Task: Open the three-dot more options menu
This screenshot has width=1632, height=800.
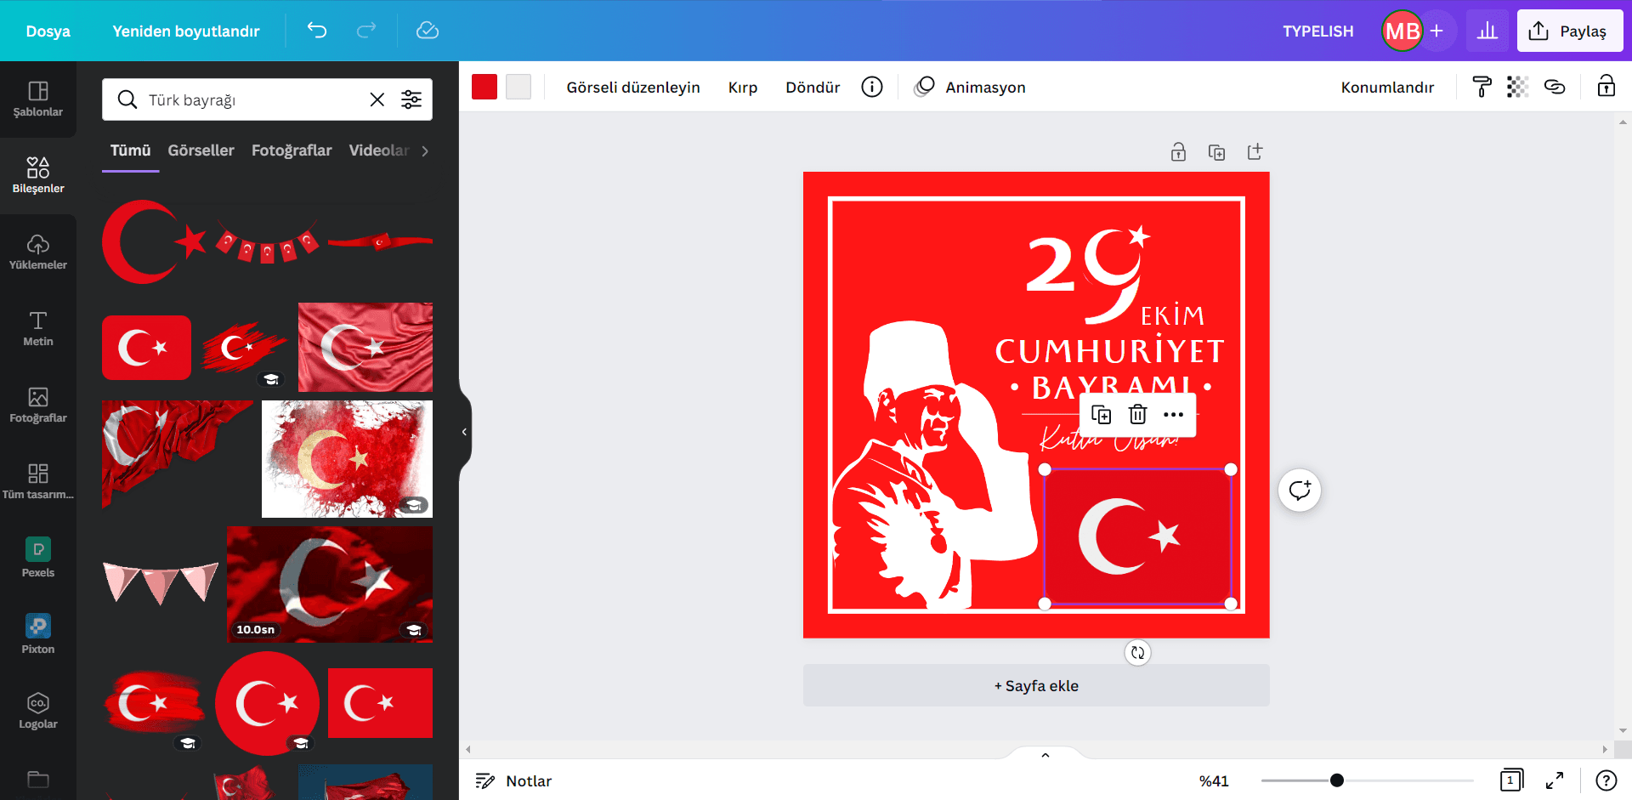Action: point(1173,415)
